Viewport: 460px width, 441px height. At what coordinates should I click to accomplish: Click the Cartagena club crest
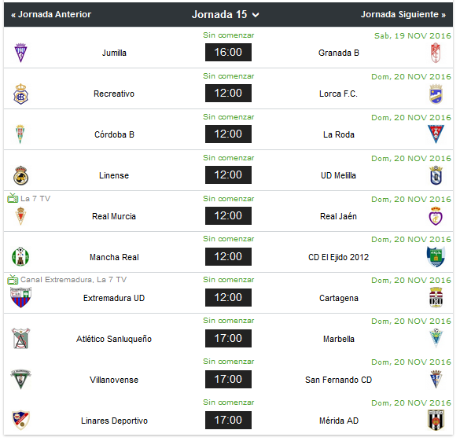click(x=436, y=297)
